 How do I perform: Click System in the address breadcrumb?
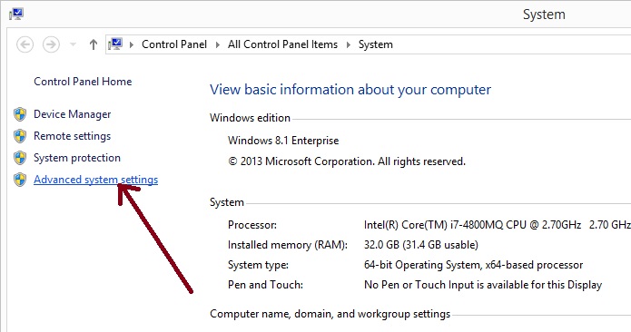376,44
